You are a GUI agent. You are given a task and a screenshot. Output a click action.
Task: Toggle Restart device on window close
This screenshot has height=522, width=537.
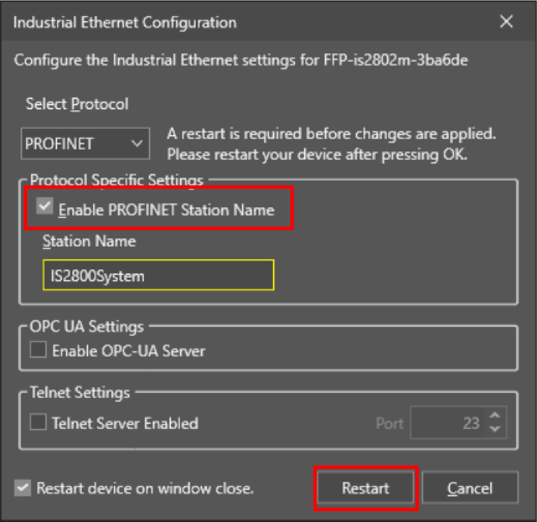[23, 488]
